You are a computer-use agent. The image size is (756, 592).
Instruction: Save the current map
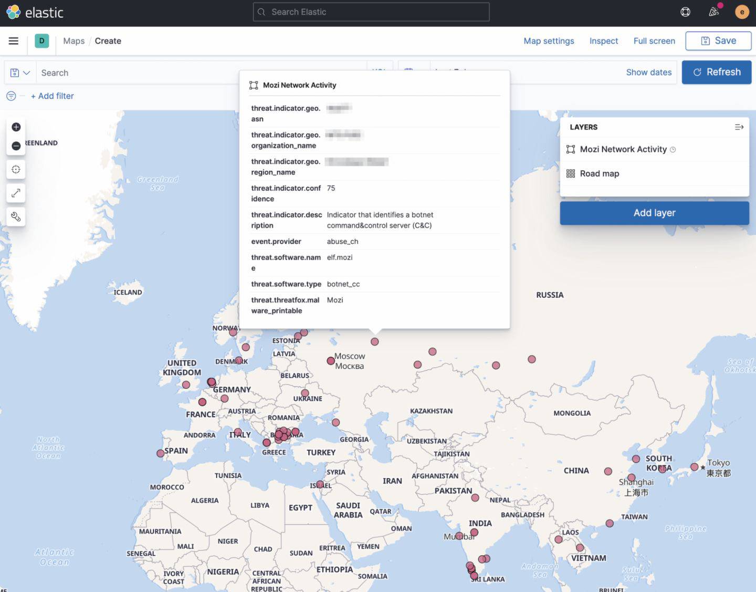click(718, 40)
